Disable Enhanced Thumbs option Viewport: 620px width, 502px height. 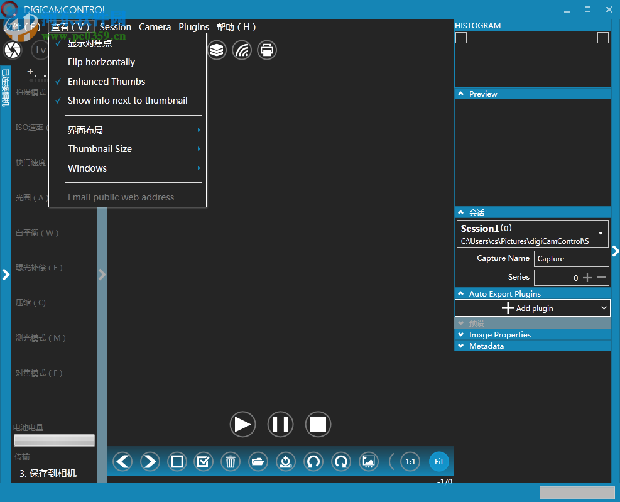pyautogui.click(x=106, y=81)
